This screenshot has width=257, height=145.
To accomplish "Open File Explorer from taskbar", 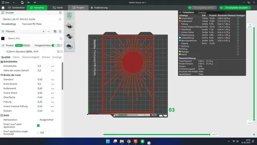I will (x=122, y=141).
